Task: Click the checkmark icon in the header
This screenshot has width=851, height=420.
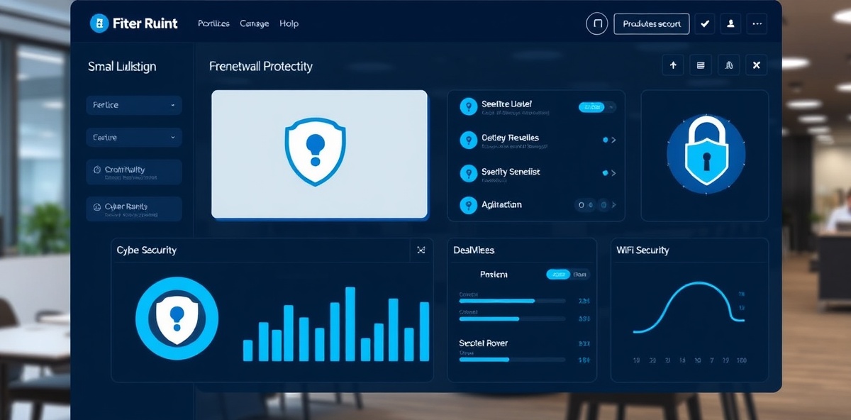Action: coord(704,23)
